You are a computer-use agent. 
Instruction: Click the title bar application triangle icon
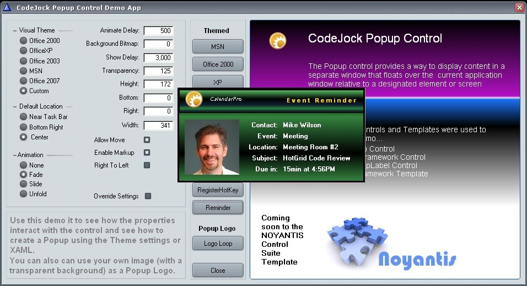tap(7, 8)
